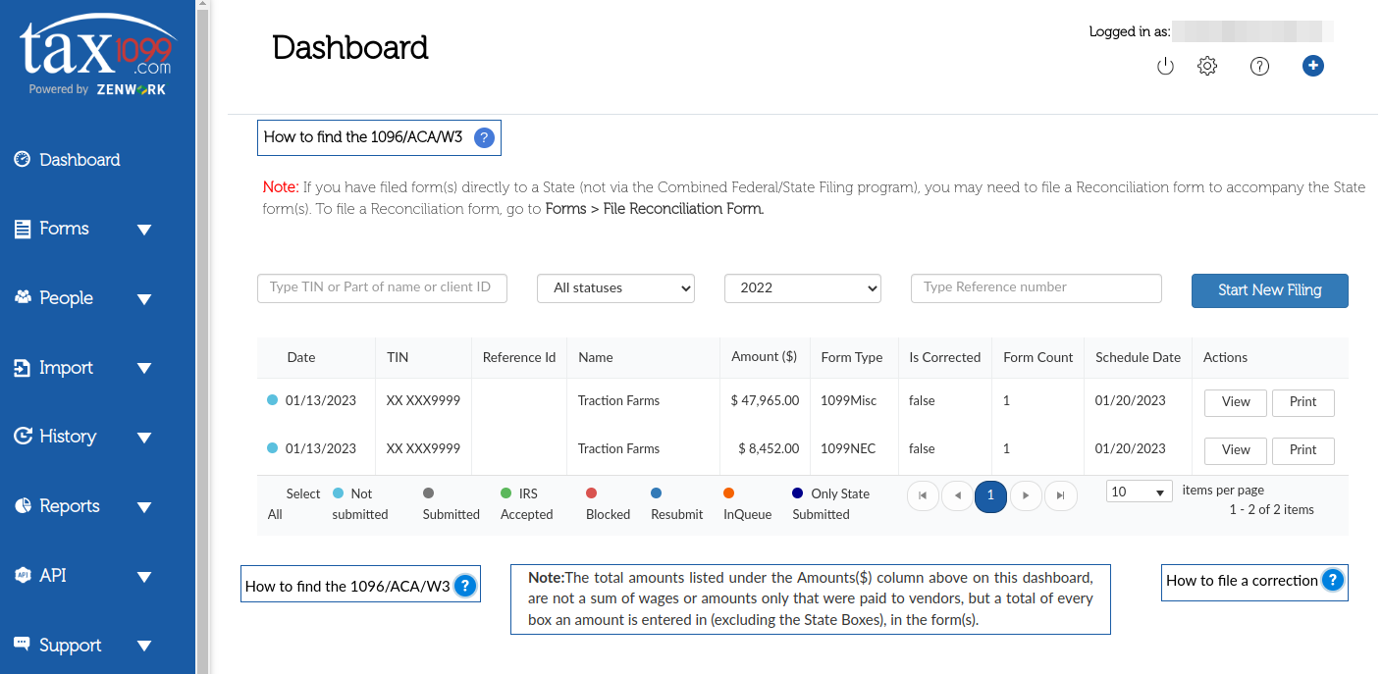
Task: Open Dashboard in the sidebar
Action: 80,159
